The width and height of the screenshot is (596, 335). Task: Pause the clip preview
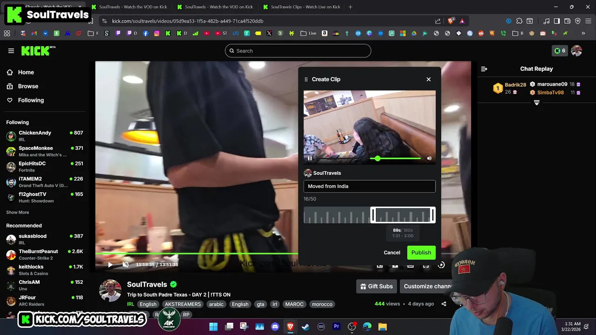tap(310, 158)
